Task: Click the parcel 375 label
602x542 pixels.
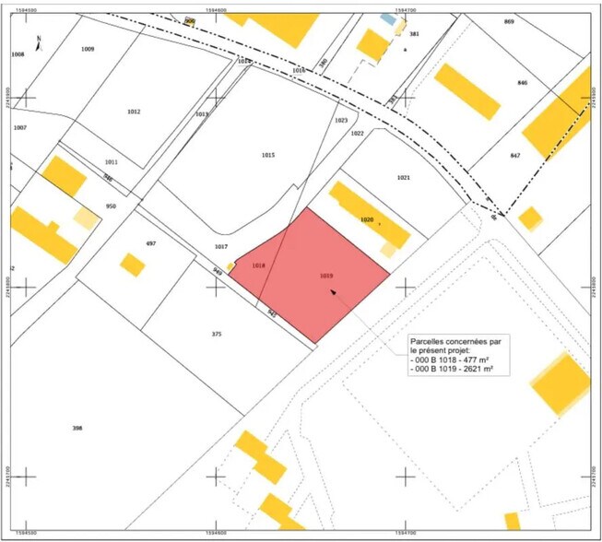Action: [217, 334]
